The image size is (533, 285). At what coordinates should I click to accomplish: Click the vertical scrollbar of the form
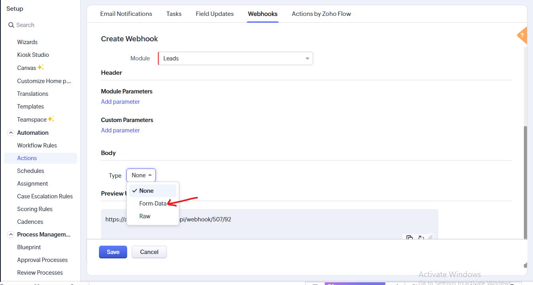click(525, 179)
